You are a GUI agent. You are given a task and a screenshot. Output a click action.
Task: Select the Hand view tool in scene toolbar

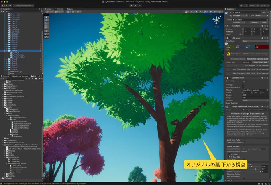pos(47,17)
